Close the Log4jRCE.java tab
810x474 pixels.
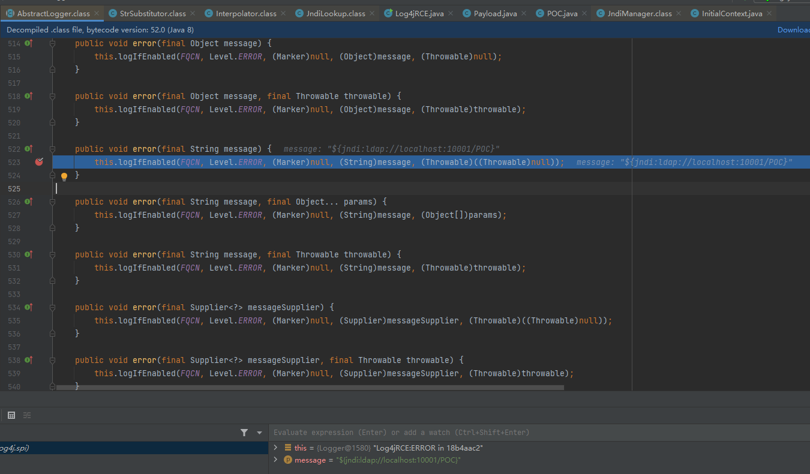click(x=451, y=13)
